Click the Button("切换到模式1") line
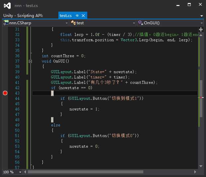This screenshot has width=206, height=177. click(102, 98)
